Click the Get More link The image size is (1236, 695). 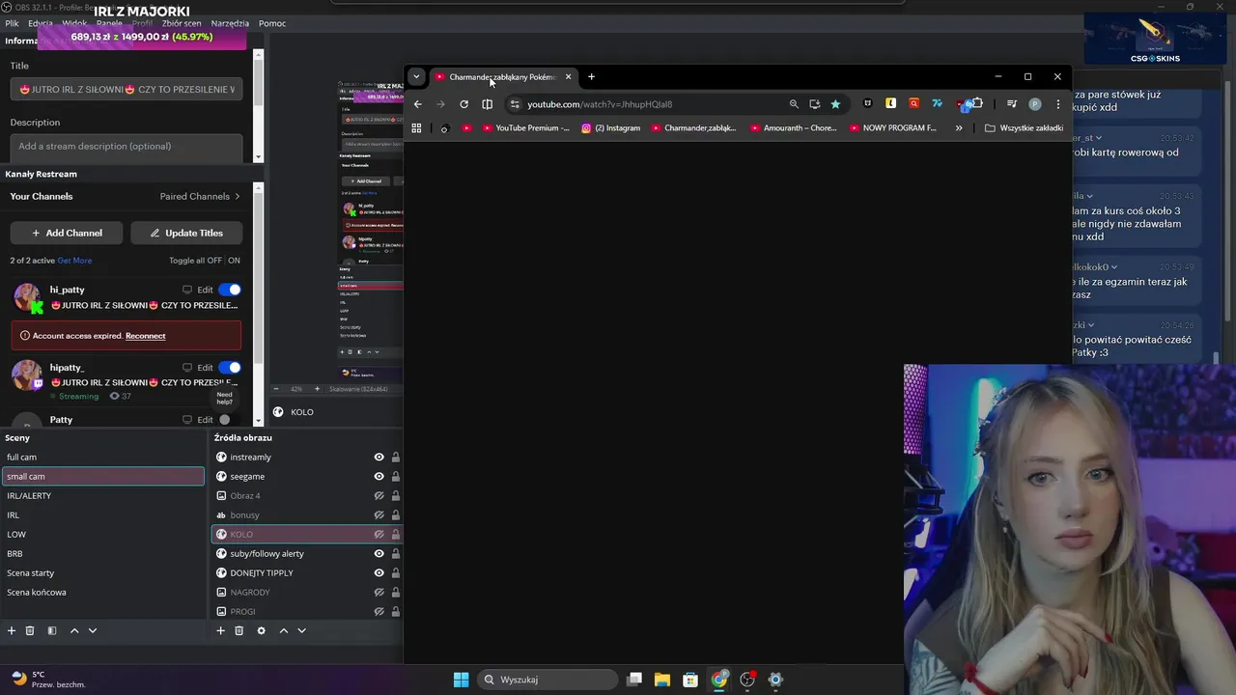pos(74,261)
